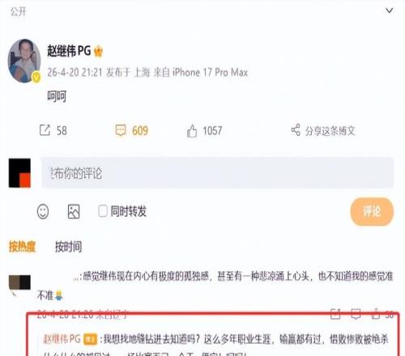Click the image upload icon
The height and width of the screenshot is (356, 405).
tap(74, 211)
